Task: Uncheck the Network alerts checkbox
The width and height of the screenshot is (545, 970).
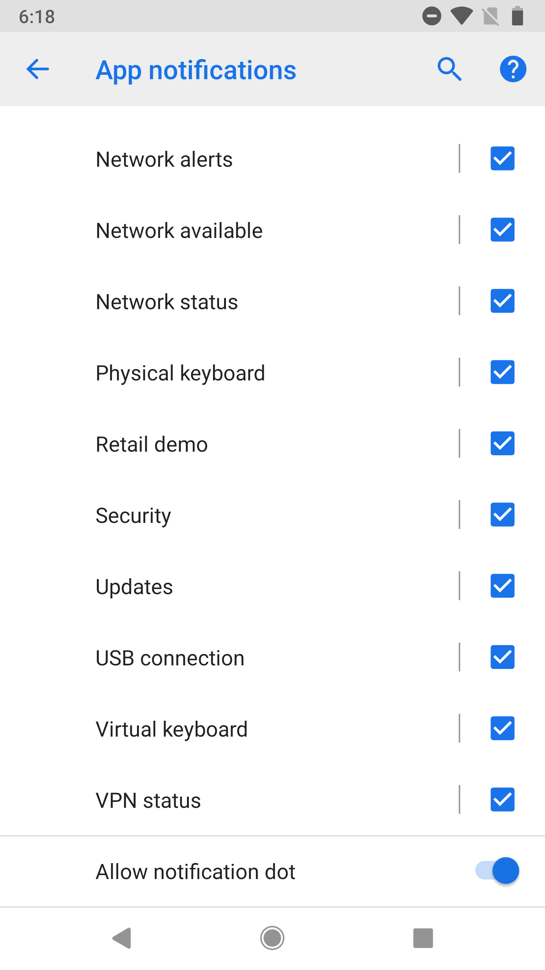Action: (502, 158)
